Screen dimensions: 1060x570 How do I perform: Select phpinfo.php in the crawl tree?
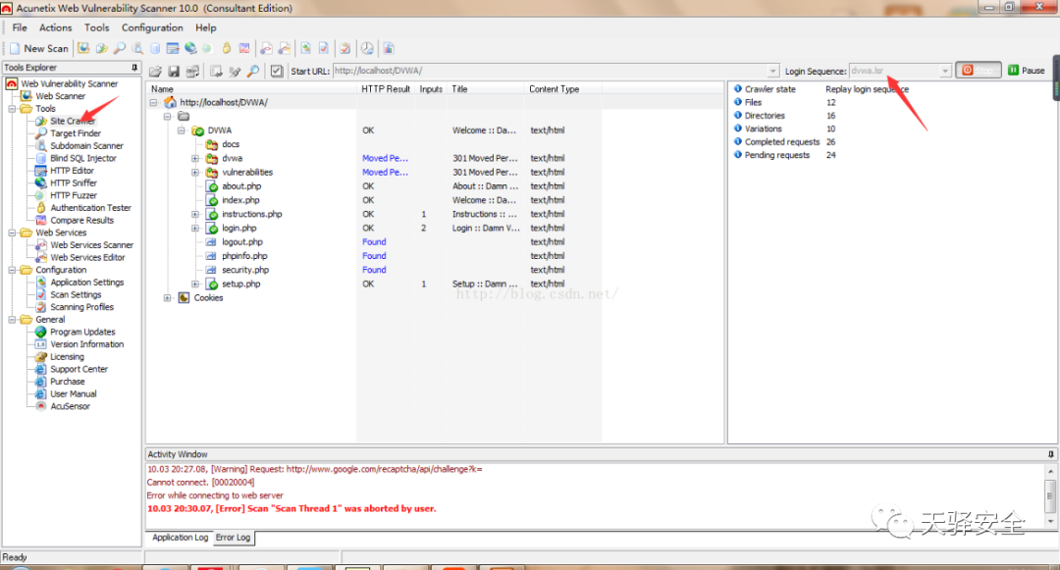pos(244,256)
